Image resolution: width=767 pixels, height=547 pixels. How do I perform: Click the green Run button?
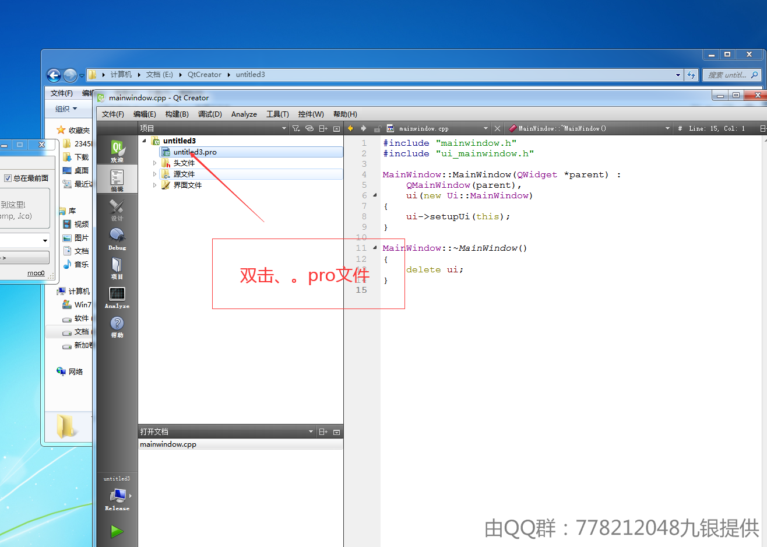[117, 531]
